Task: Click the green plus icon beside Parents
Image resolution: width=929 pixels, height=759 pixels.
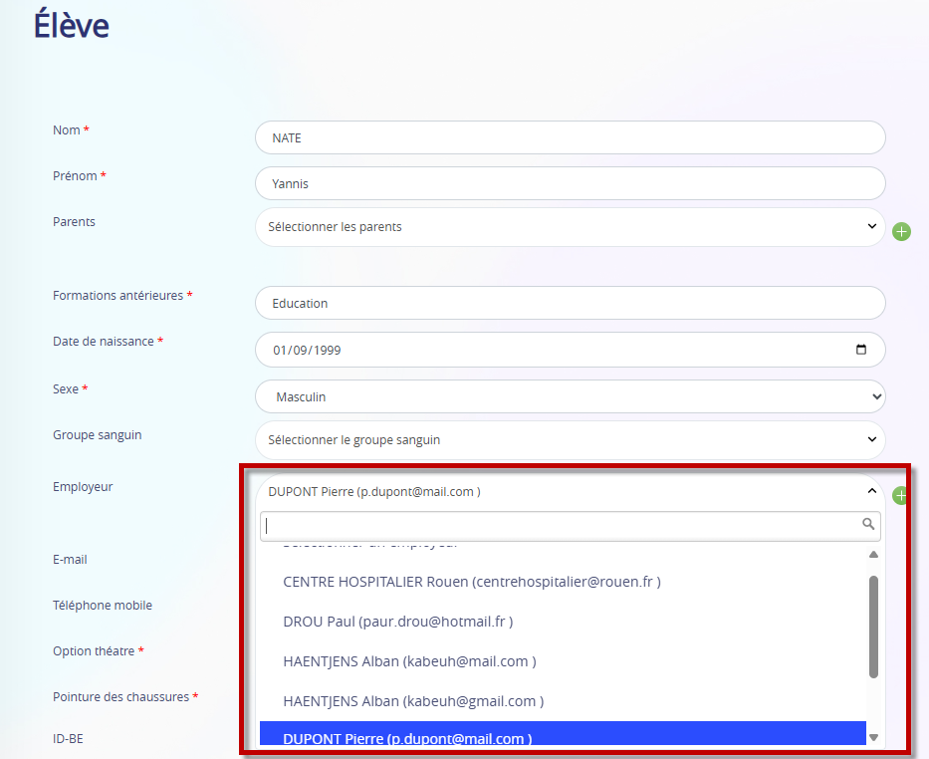Action: point(901,232)
